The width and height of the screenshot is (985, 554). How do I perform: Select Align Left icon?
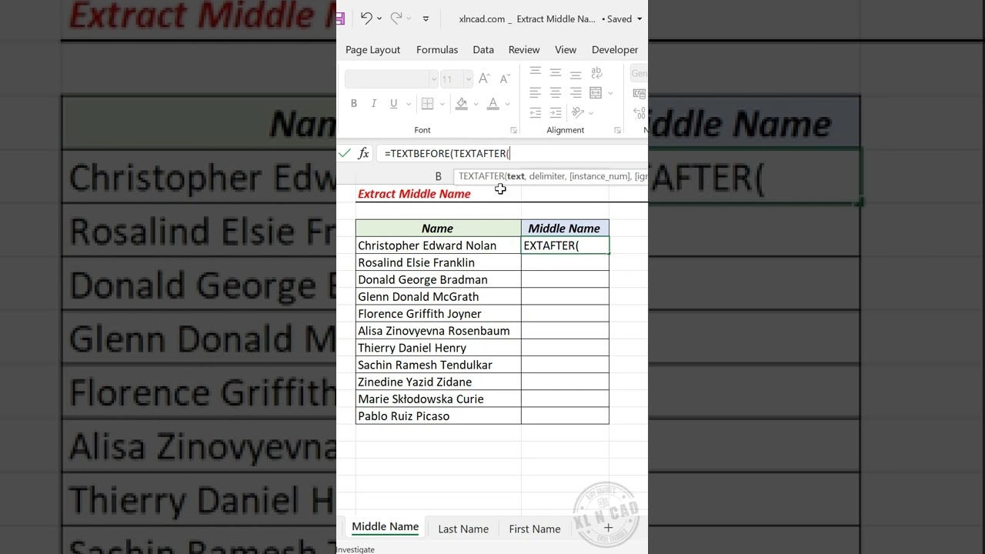(x=535, y=93)
